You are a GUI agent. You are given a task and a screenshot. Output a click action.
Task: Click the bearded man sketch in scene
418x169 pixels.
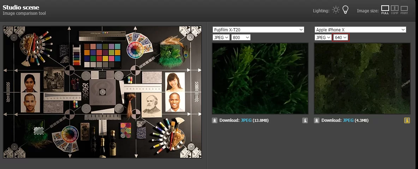point(151,105)
